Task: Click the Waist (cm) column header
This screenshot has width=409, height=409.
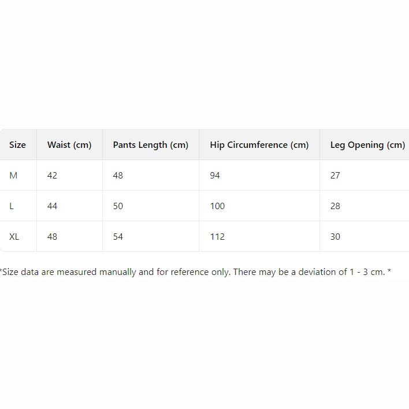Action: point(69,145)
